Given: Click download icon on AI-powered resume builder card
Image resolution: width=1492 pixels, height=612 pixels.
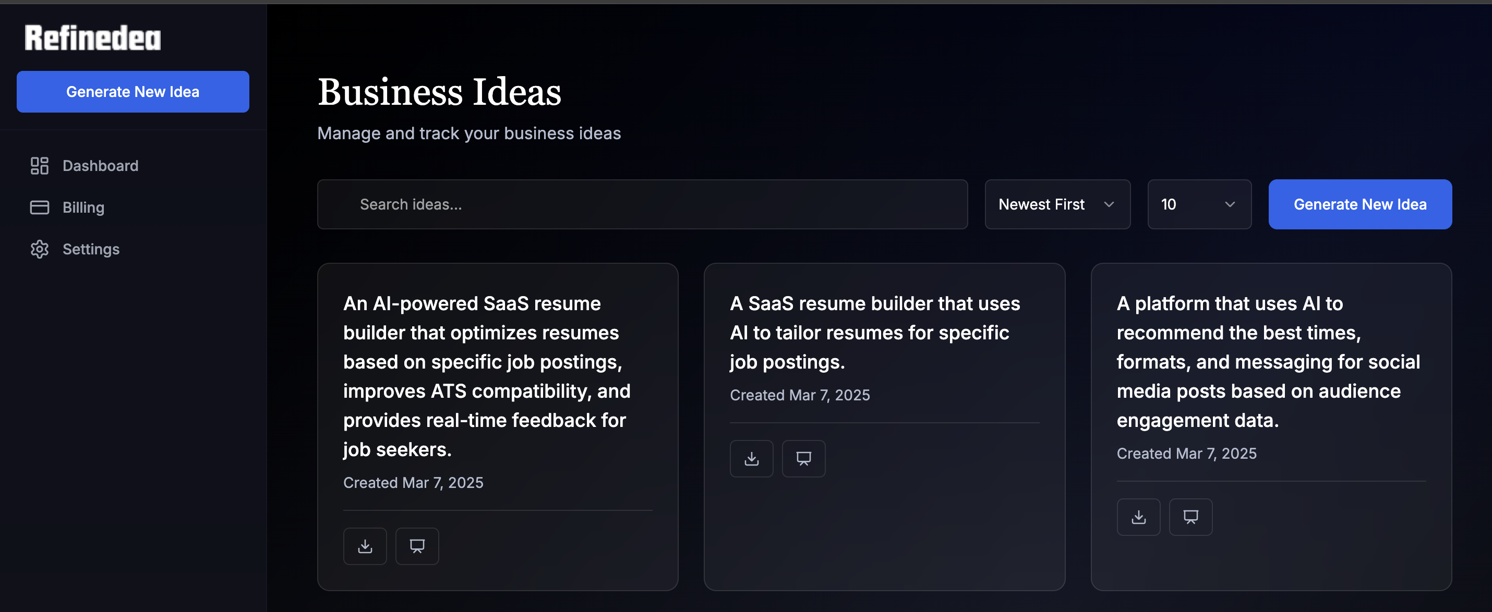Looking at the screenshot, I should click(x=365, y=546).
